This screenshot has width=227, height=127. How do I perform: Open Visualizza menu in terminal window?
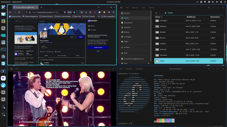pyautogui.click(x=139, y=69)
